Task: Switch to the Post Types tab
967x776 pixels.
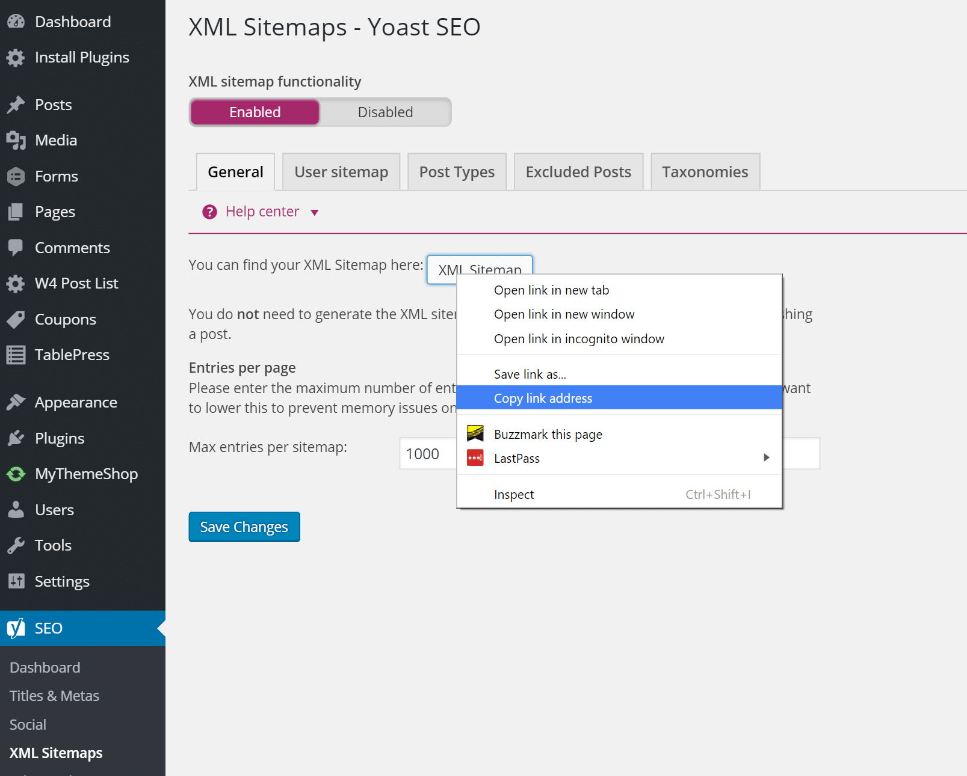Action: 457,172
